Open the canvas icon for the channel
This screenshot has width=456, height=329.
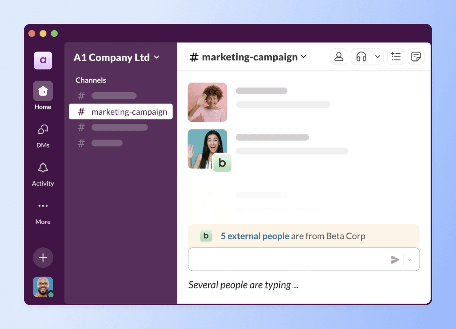coord(416,57)
